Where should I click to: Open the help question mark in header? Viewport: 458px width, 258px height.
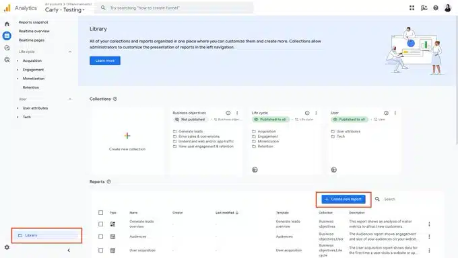(x=436, y=8)
